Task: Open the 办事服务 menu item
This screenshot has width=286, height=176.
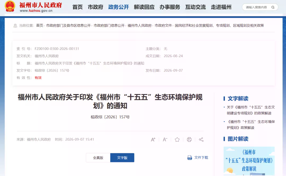Action: [170, 7]
